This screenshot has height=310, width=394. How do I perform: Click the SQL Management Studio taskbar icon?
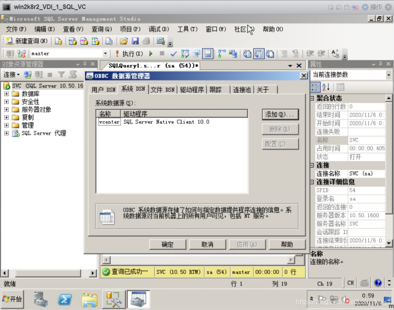tap(114, 299)
